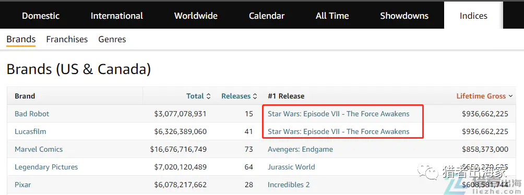Open the Domestic tab
This screenshot has height=195, width=524.
click(x=41, y=16)
